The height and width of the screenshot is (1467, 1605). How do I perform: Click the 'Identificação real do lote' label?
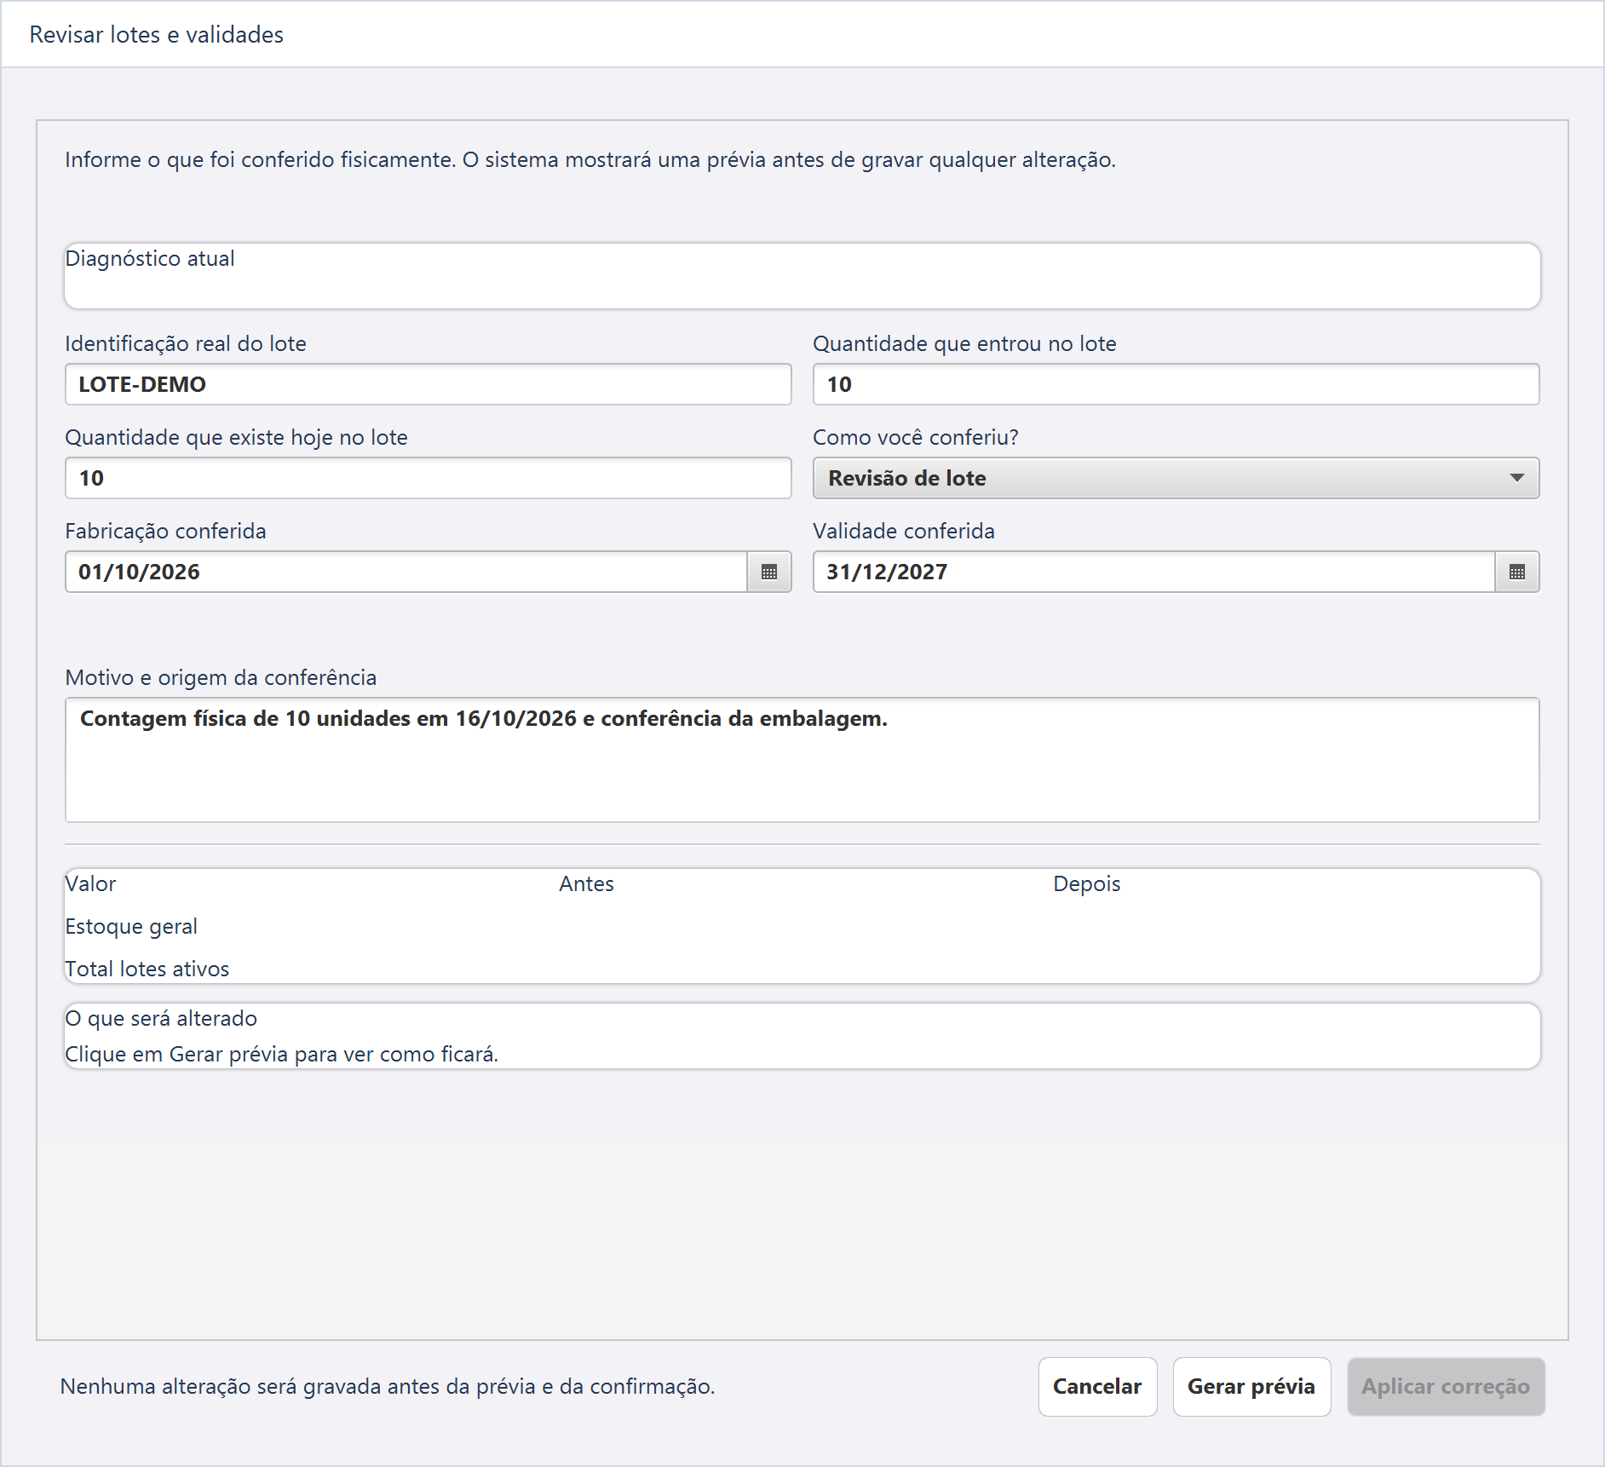[x=186, y=343]
